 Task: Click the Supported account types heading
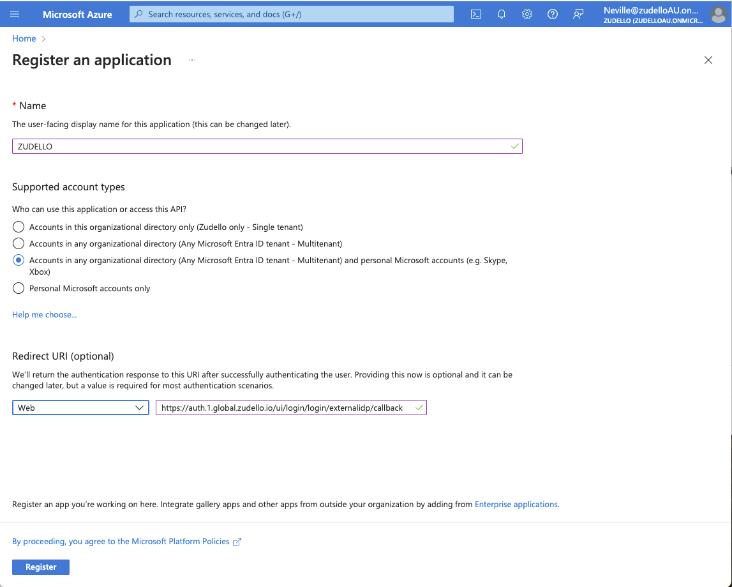click(69, 187)
